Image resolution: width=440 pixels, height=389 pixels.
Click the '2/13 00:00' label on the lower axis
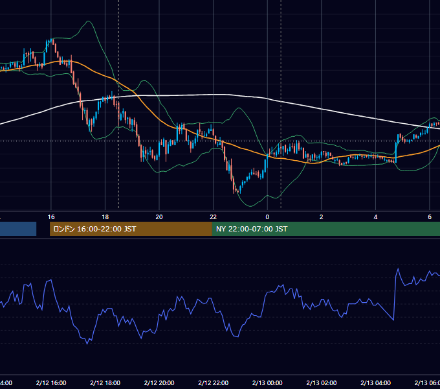point(267,383)
